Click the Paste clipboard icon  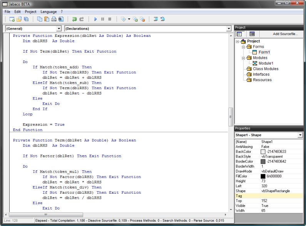47,19
